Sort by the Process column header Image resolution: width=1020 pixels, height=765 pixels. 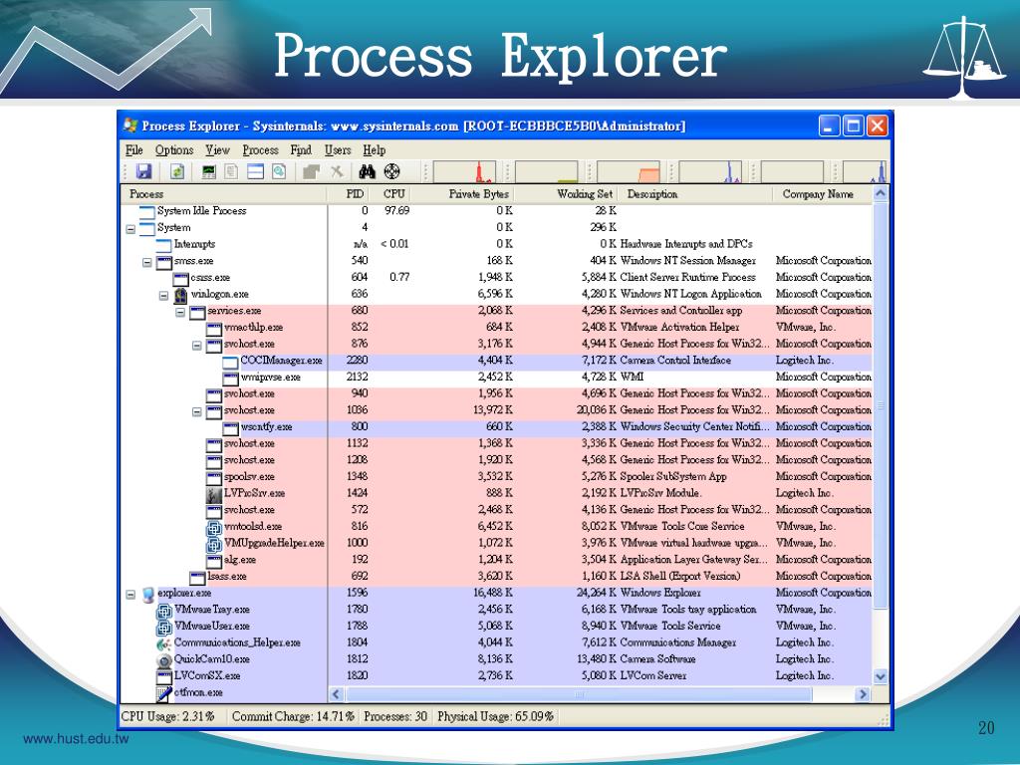tap(224, 194)
